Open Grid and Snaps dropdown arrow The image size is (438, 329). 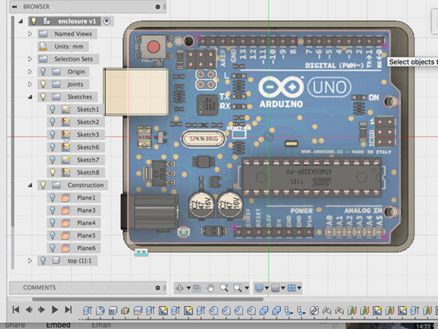(283, 288)
